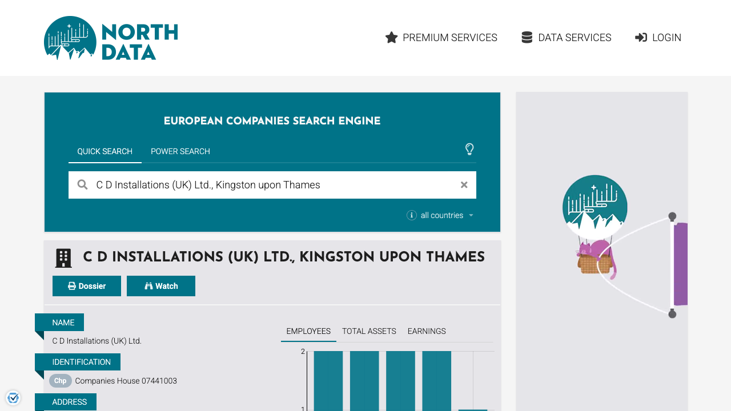The height and width of the screenshot is (411, 731).
Task: Click the Watch button
Action: pyautogui.click(x=161, y=286)
